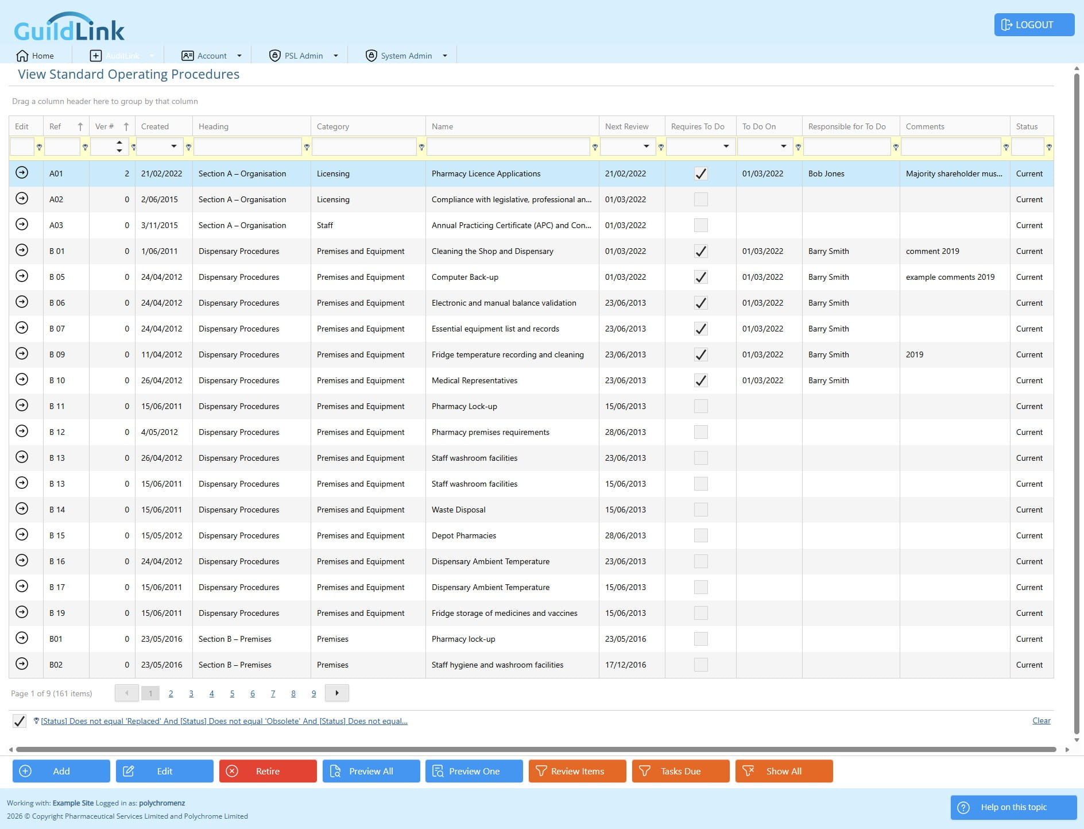Open the Created date filter dropdown
Viewport: 1084px width, 829px height.
click(173, 146)
